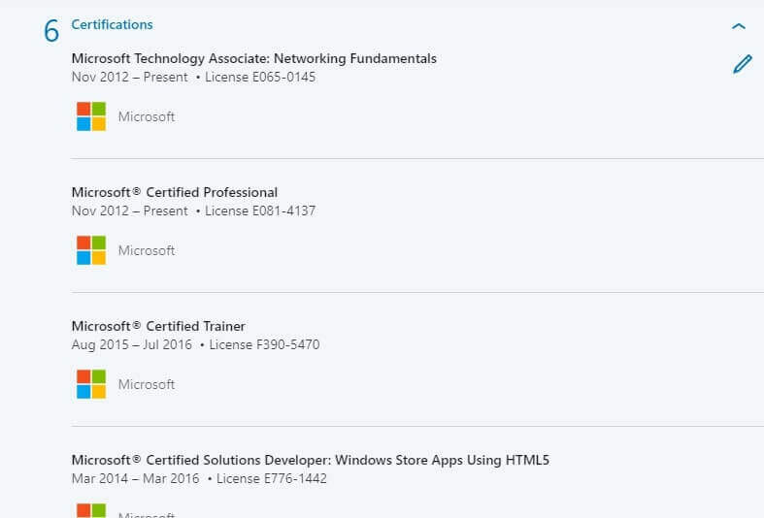Screen dimensions: 764x518
Task: Click the Aug 2015 – Jul 2016 date
Action: tap(132, 344)
